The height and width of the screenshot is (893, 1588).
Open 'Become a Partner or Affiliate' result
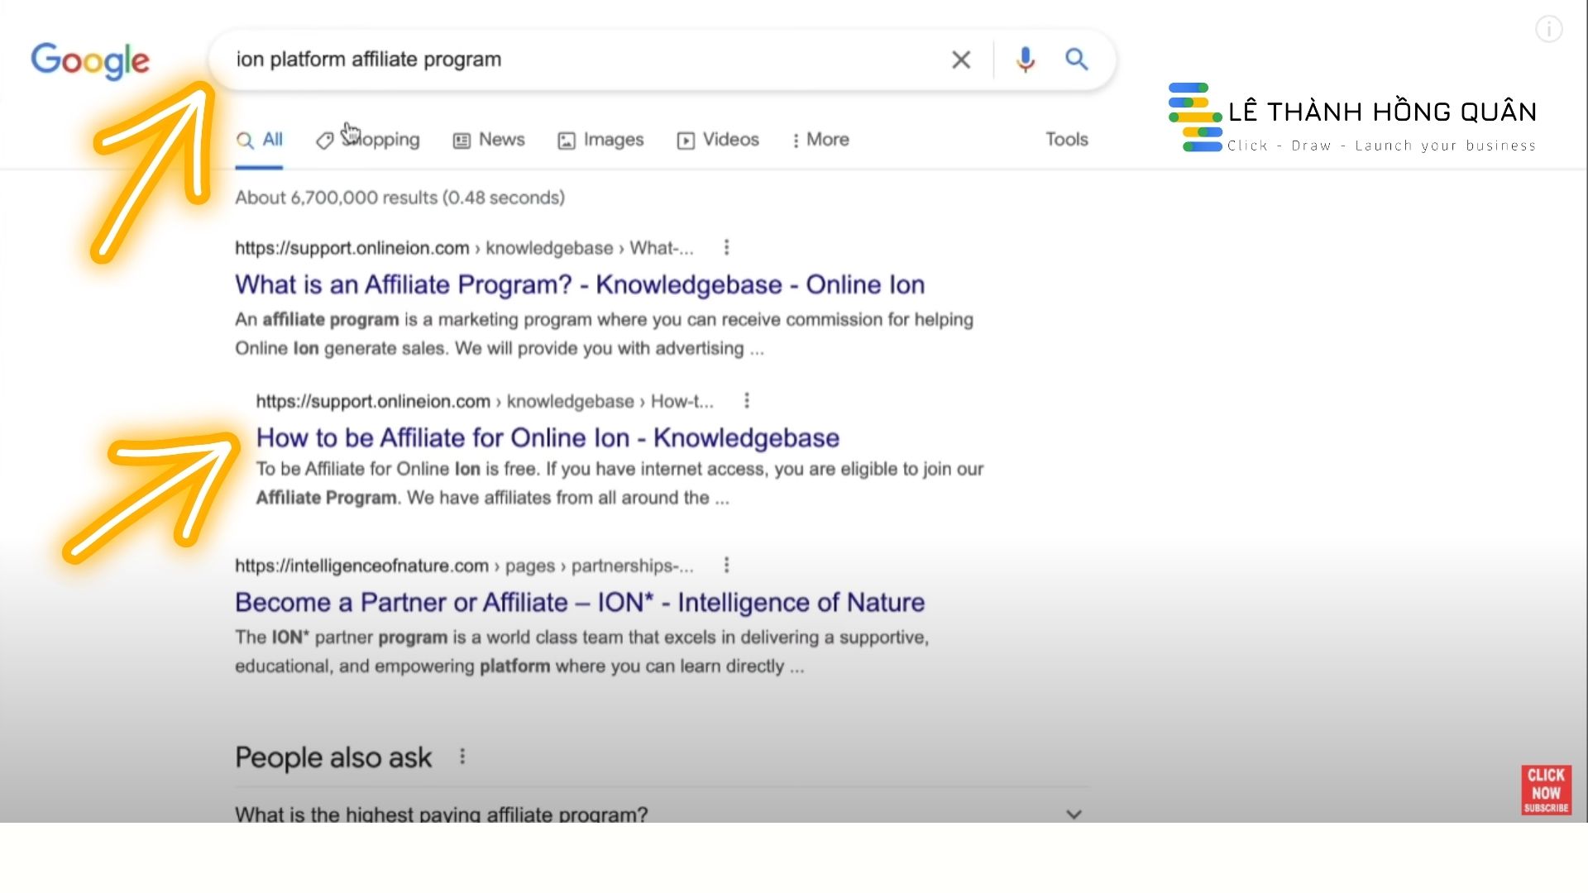coord(579,602)
